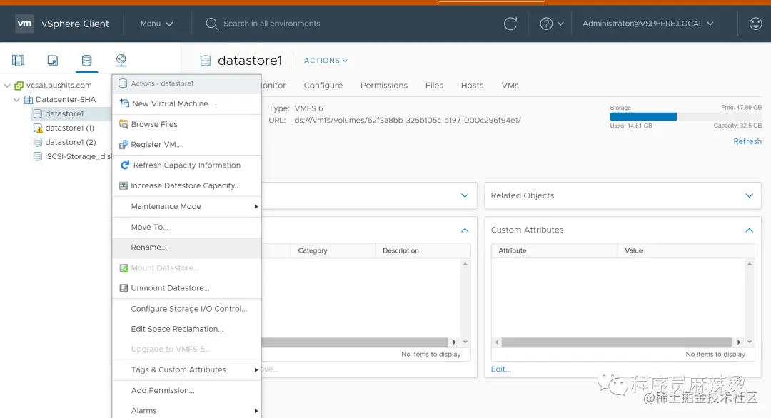Click the Attribute column header
771x418 pixels.
tap(555, 250)
